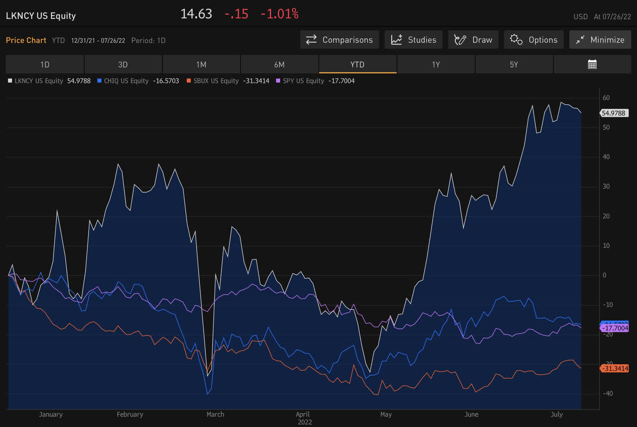This screenshot has height=427, width=637.
Task: Click the purple SPY legend swatch
Action: click(278, 81)
